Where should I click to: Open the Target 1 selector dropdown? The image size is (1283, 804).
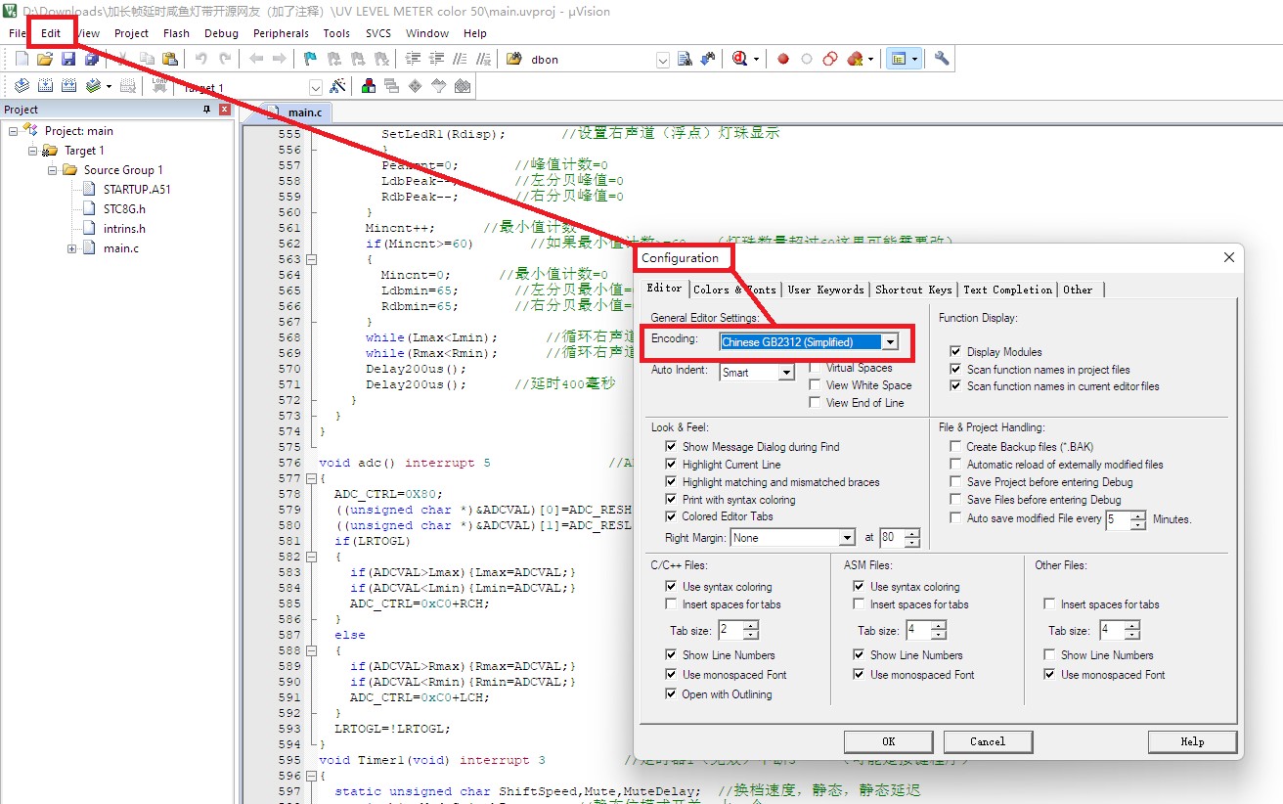point(315,87)
